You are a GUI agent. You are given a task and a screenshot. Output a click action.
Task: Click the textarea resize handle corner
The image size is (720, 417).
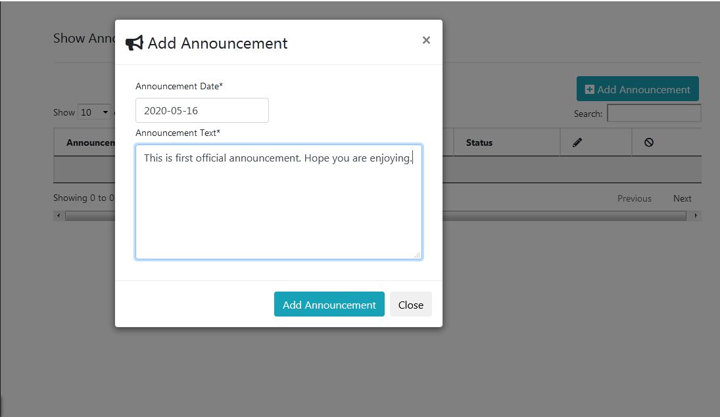coord(418,255)
